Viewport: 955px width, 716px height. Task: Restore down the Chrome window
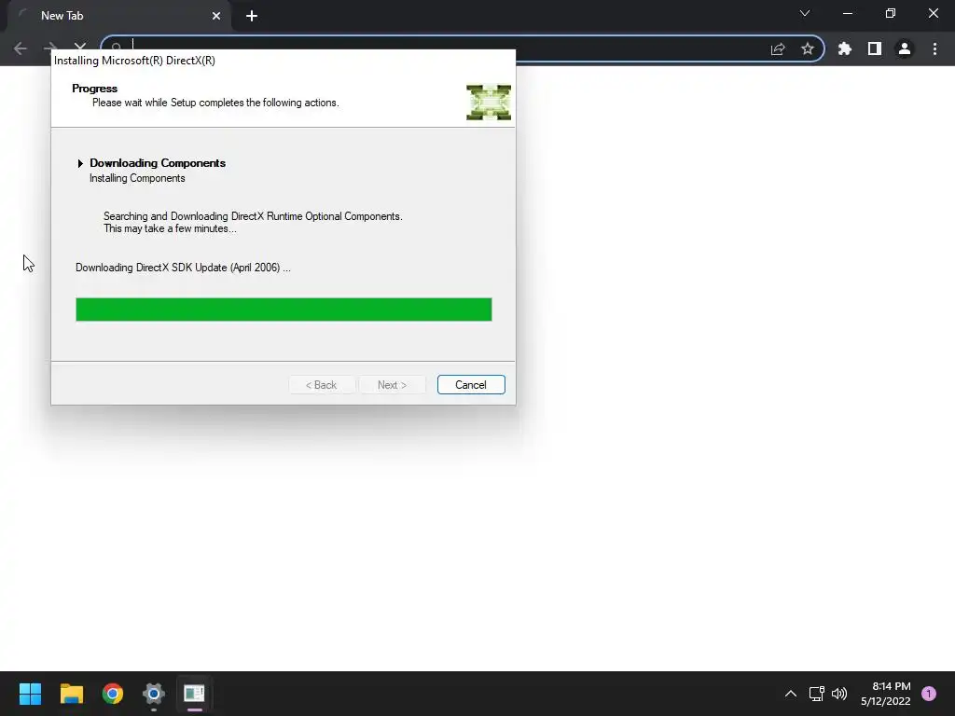coord(891,13)
